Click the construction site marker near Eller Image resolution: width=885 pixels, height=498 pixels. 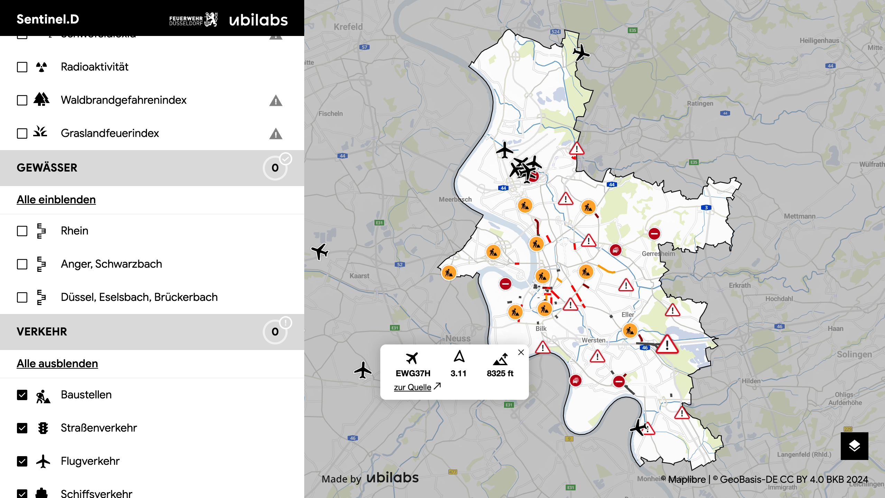630,331
